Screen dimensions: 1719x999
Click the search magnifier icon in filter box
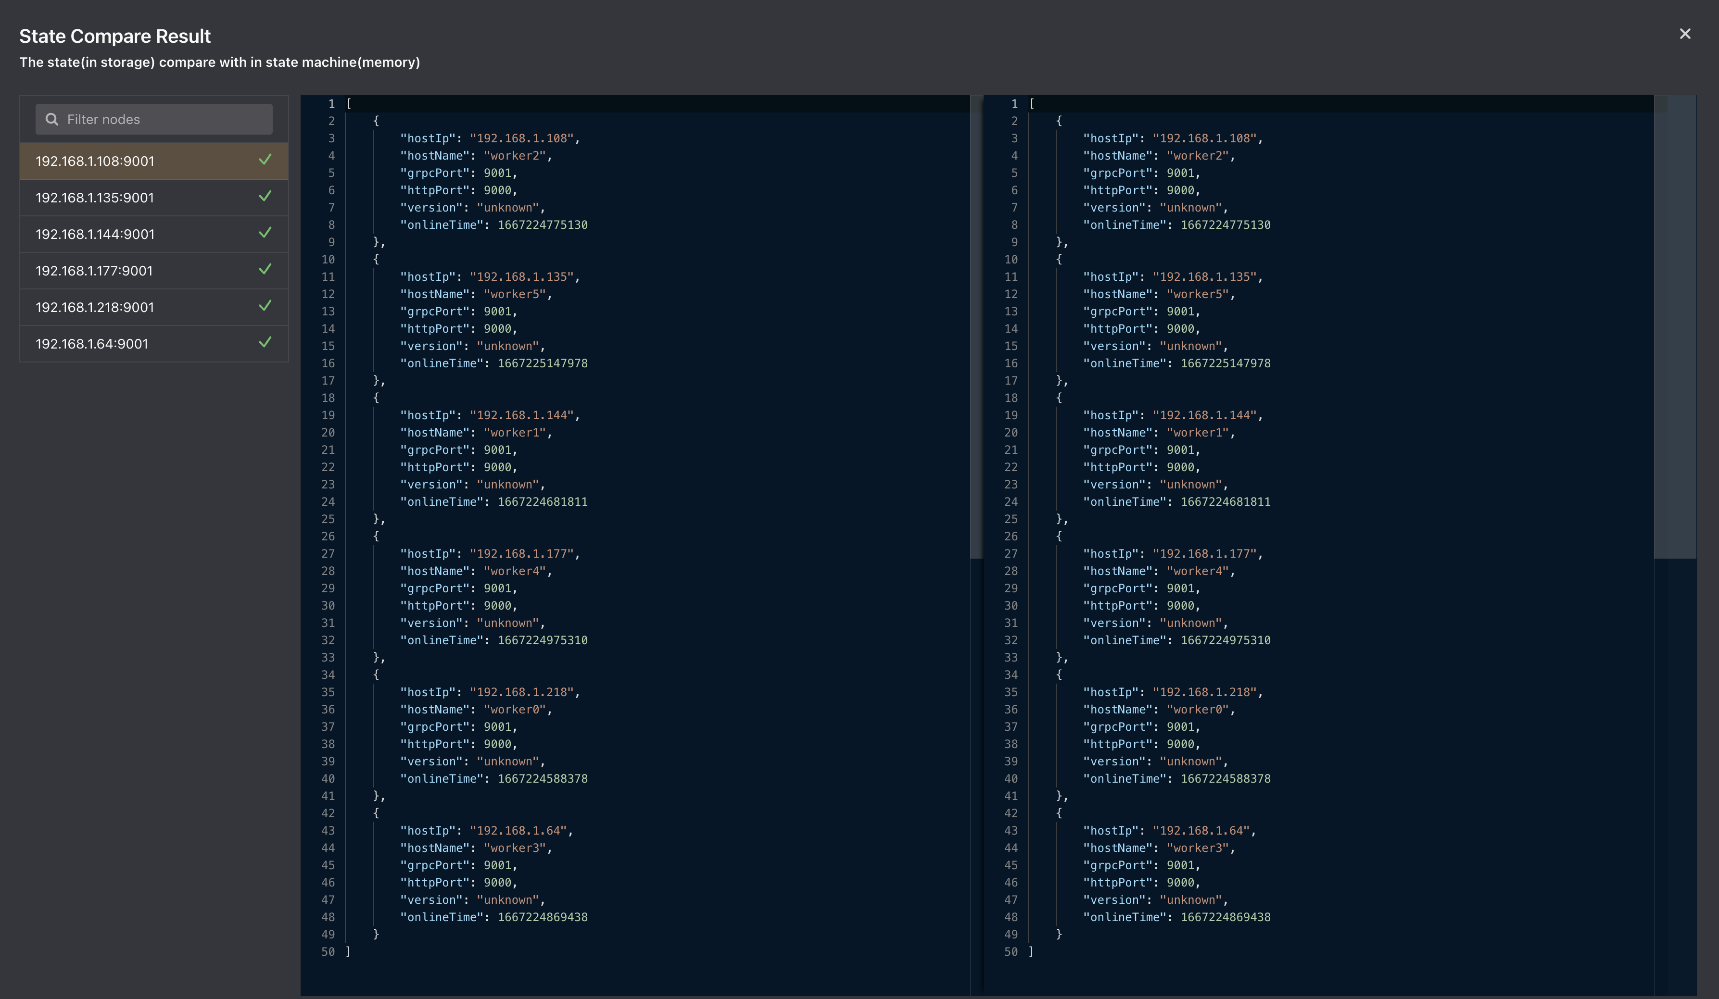52,119
